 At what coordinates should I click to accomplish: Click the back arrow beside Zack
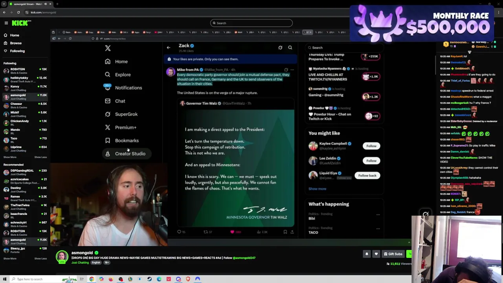click(x=169, y=48)
